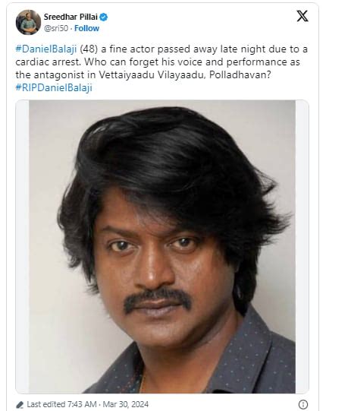Image resolution: width=351 pixels, height=411 pixels.
Task: Click the blue verified checkmark badge
Action: click(x=104, y=17)
